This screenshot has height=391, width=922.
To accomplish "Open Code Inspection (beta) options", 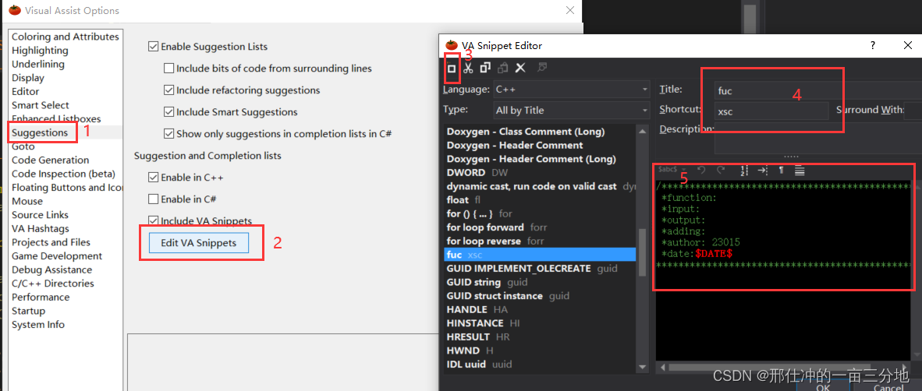I will coord(63,174).
